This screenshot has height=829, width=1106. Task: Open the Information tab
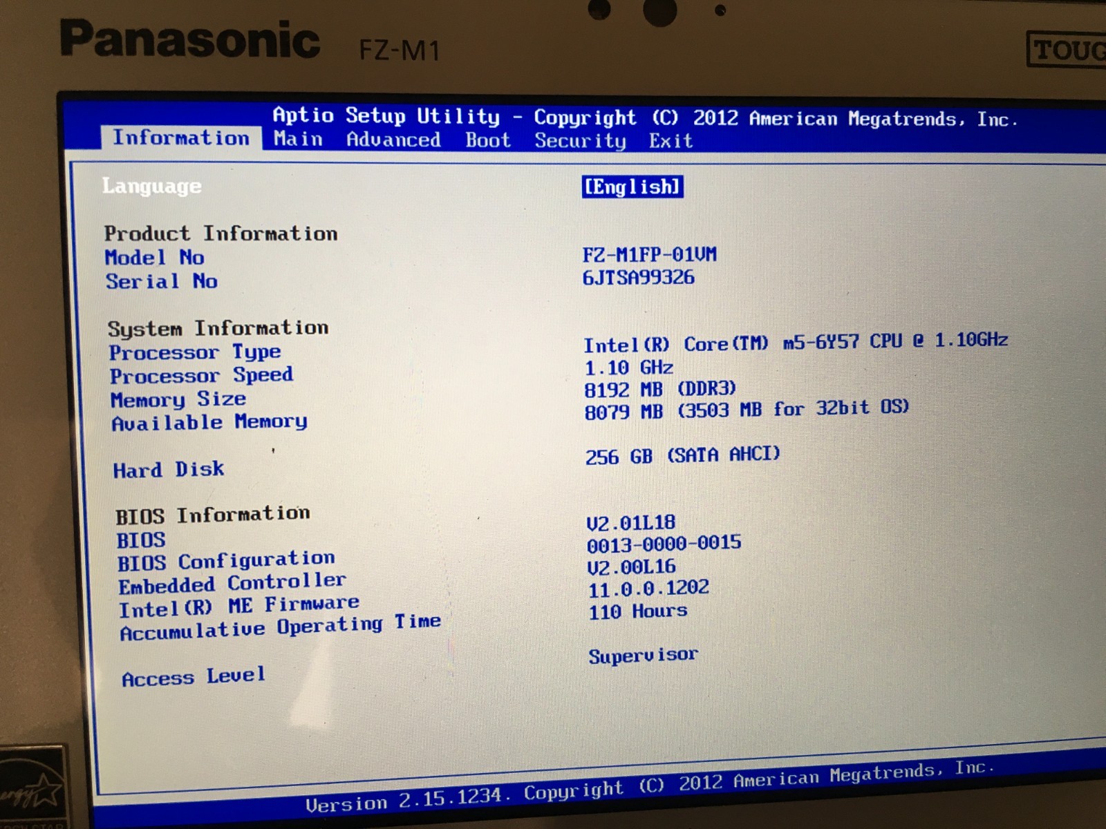(181, 138)
